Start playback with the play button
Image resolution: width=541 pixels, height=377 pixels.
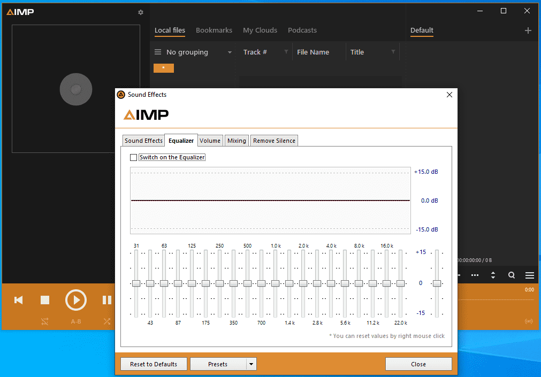(x=76, y=300)
